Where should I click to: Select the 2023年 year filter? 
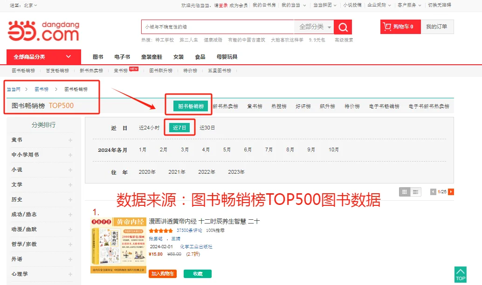click(236, 171)
